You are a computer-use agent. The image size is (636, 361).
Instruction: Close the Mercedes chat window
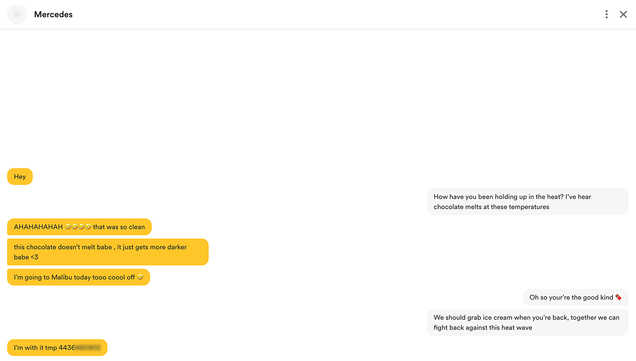(x=623, y=15)
